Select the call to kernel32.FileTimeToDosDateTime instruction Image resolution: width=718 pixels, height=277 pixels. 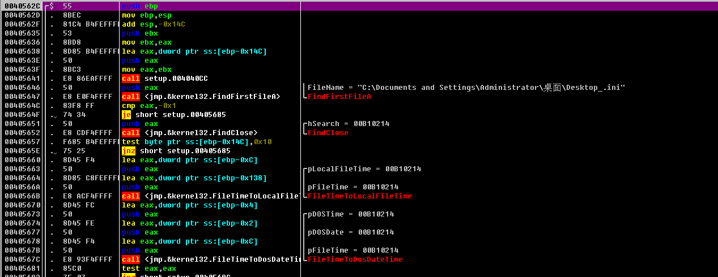point(211,259)
